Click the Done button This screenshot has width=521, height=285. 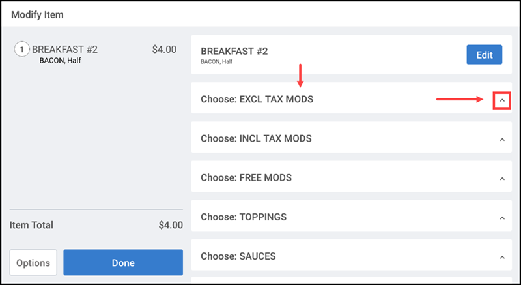[123, 263]
